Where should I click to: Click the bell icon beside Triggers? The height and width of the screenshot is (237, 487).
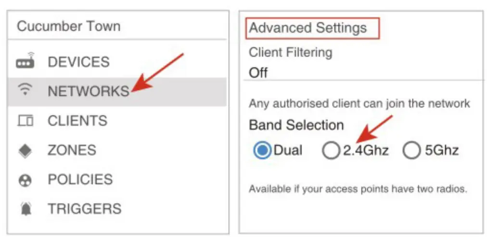[x=25, y=210]
